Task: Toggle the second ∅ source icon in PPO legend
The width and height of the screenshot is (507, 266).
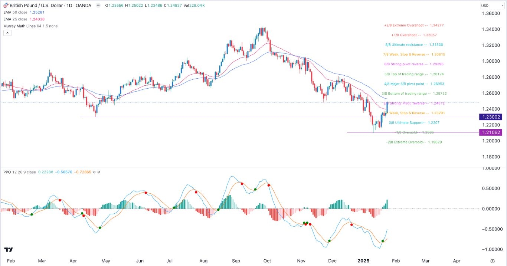Action: tap(98, 172)
